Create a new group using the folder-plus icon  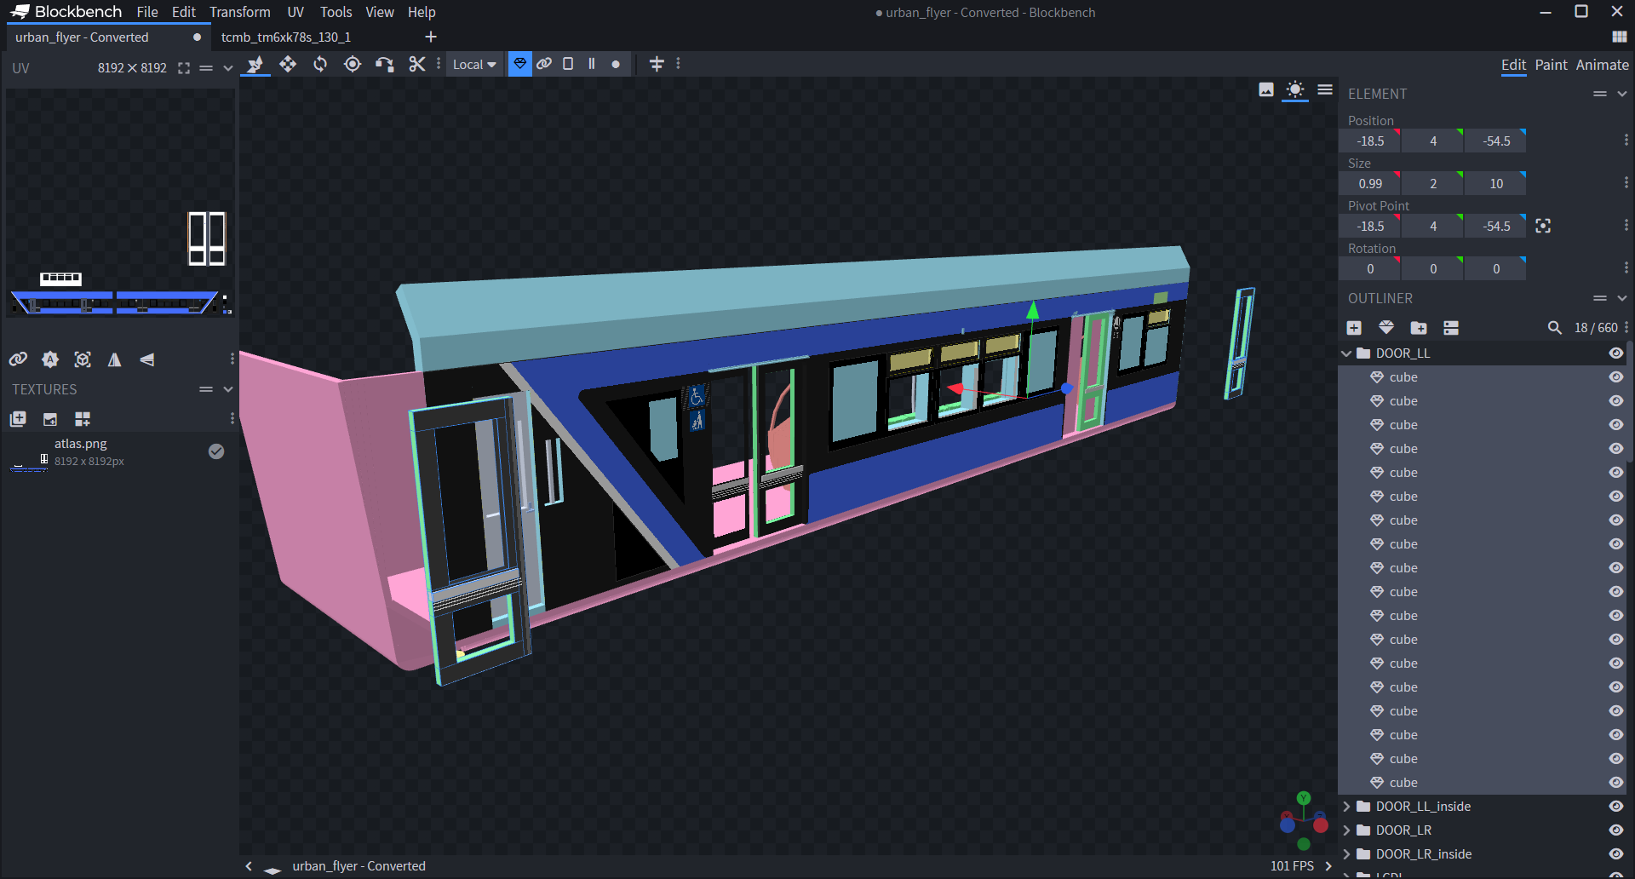click(x=1419, y=328)
